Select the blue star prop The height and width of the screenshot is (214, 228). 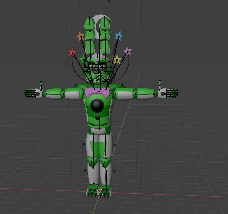tap(119, 36)
